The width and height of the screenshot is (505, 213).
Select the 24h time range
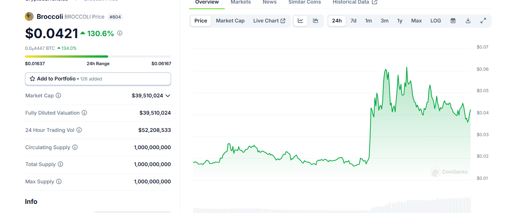(x=337, y=21)
